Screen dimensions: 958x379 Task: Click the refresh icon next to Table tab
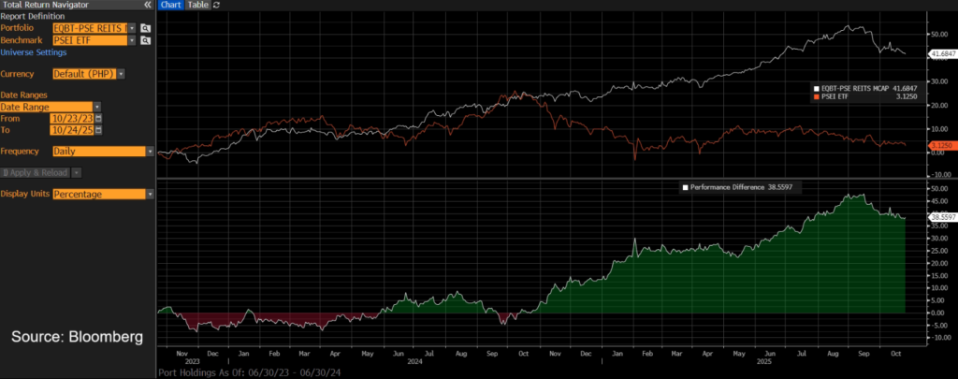pyautogui.click(x=217, y=5)
